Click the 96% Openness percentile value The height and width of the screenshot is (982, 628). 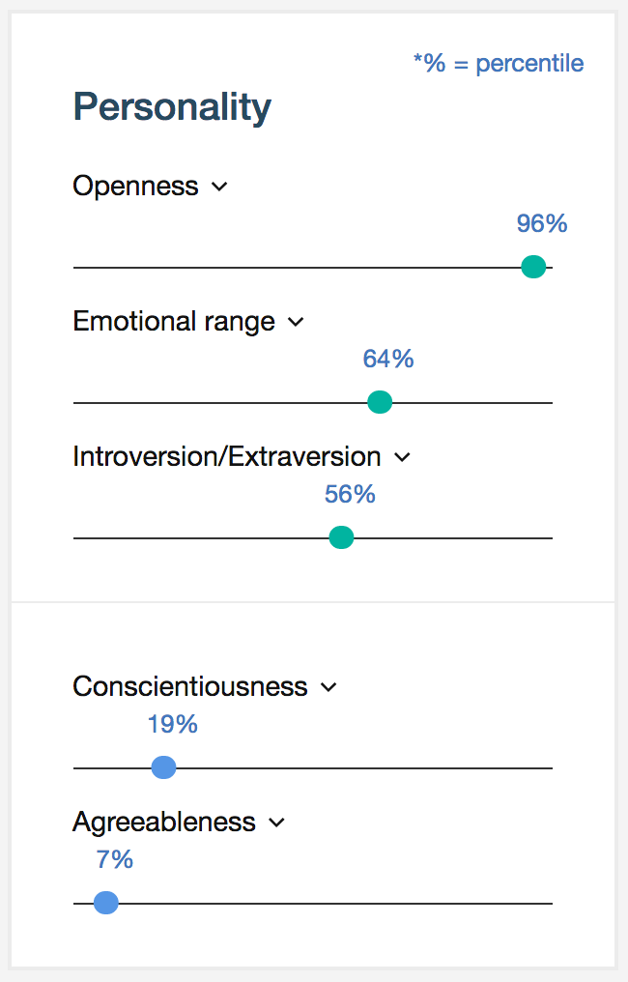(542, 224)
